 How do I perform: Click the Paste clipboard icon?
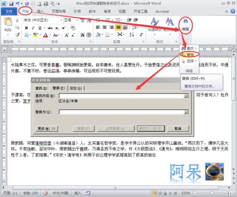pos(8,22)
